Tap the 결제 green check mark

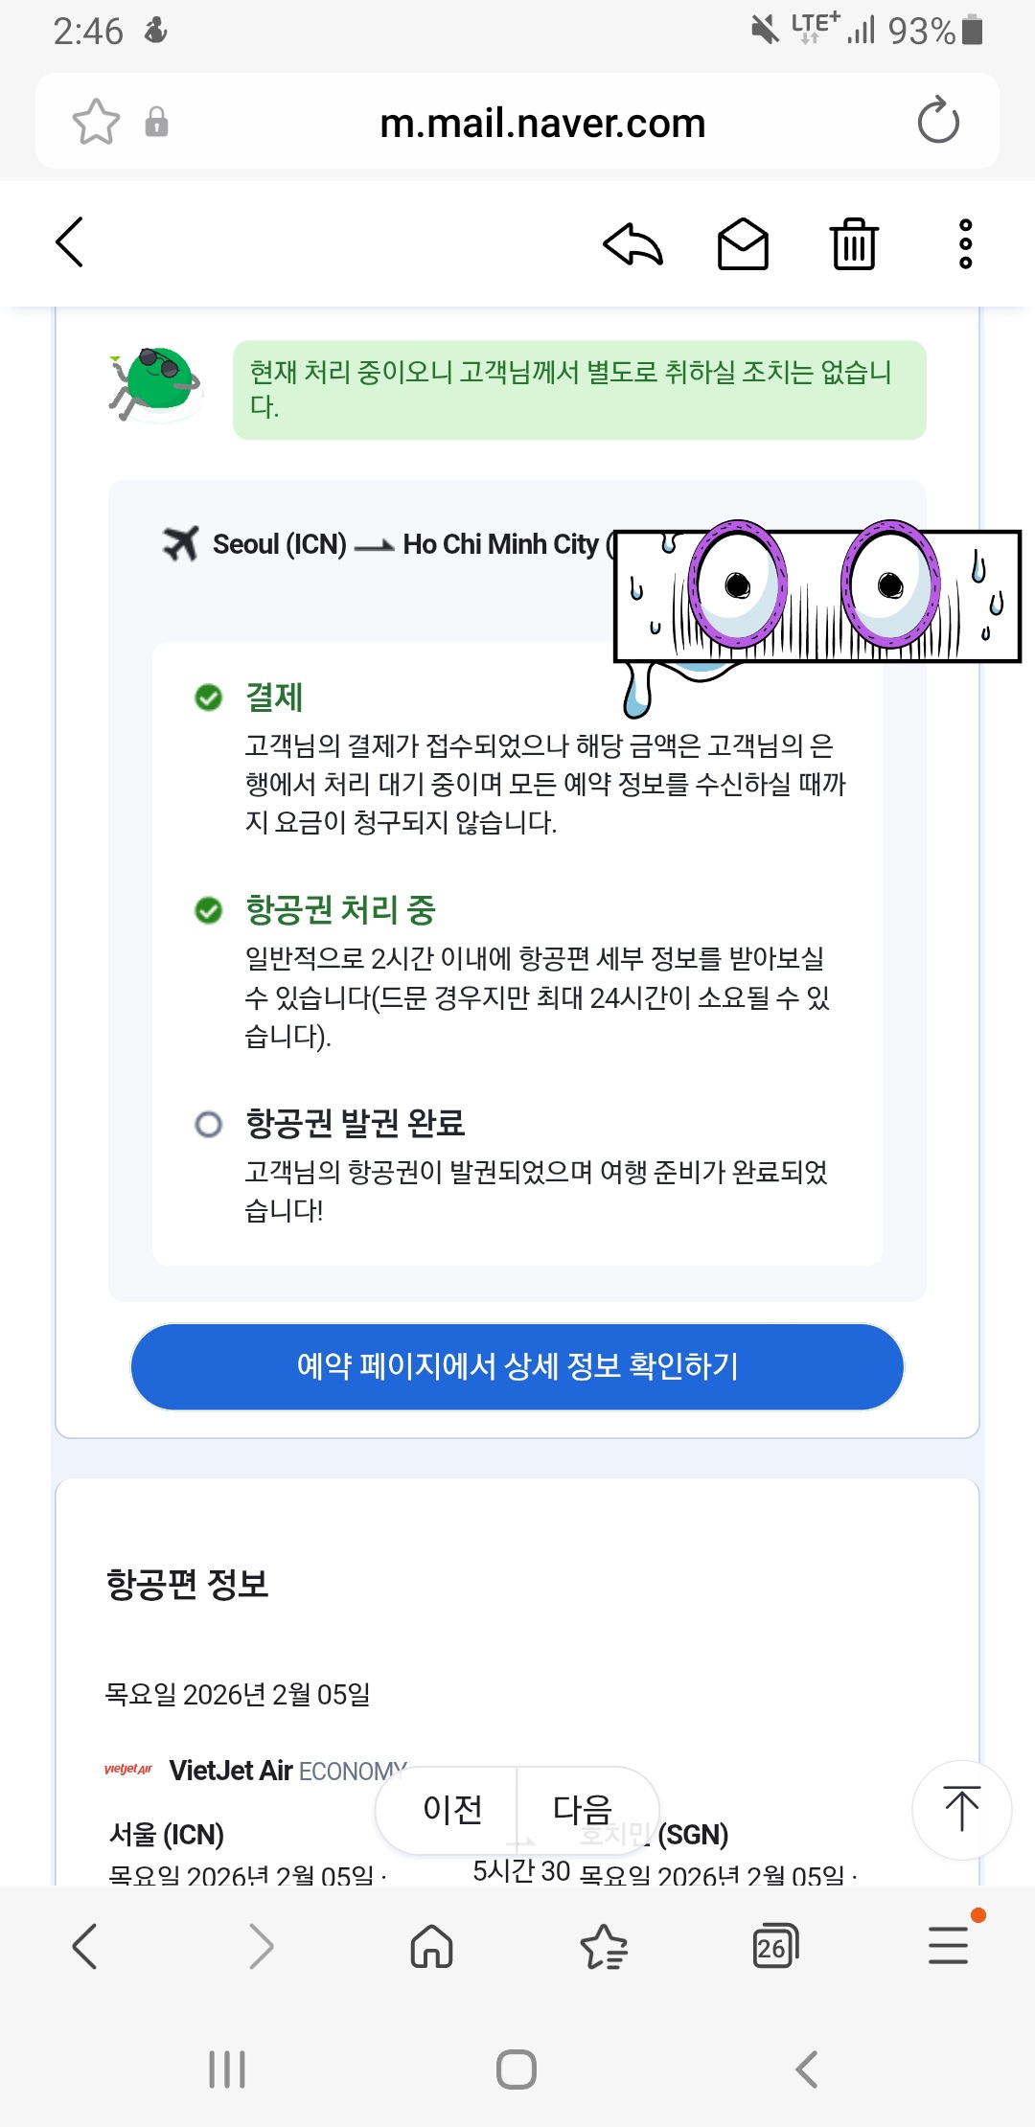tap(208, 698)
